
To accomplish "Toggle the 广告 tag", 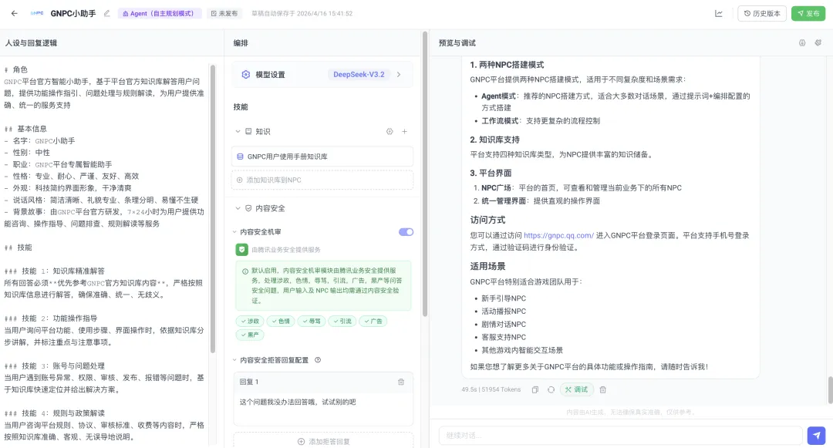I will coord(373,321).
